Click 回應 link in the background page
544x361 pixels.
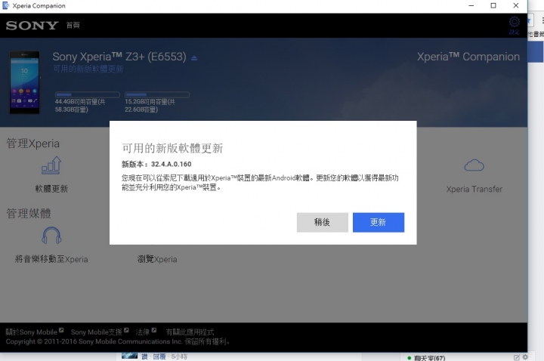[x=159, y=356]
